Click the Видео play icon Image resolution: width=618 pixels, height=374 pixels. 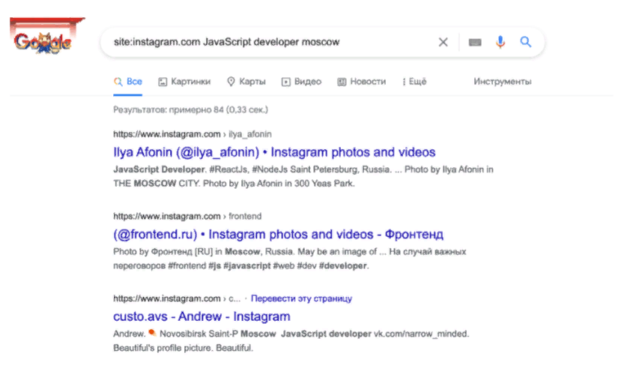[x=285, y=82]
